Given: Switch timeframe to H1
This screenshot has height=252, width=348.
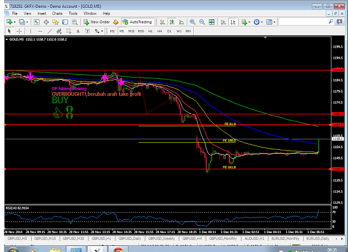Looking at the screenshot, I should (x=150, y=31).
